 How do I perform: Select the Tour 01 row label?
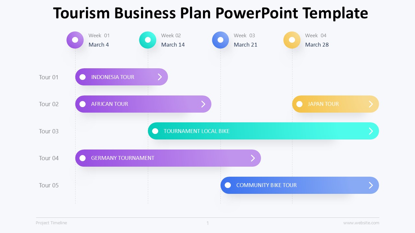(x=49, y=77)
